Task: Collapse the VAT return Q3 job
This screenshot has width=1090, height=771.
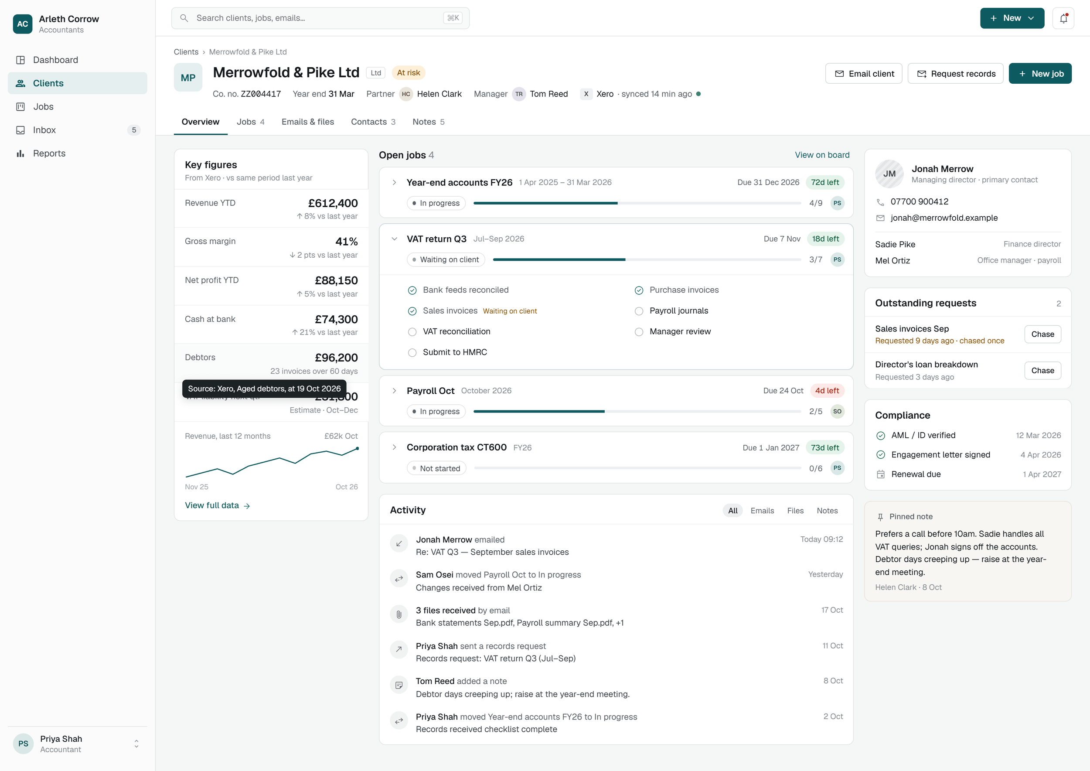Action: (394, 239)
